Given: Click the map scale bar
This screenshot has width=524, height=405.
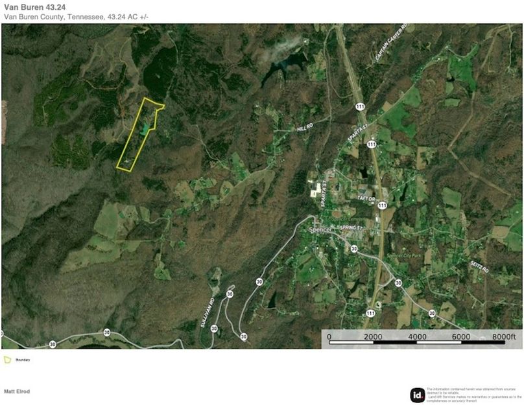Looking at the screenshot, I should point(422,340).
